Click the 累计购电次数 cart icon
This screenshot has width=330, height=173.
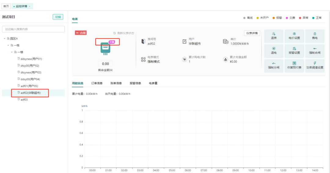pos(184,60)
